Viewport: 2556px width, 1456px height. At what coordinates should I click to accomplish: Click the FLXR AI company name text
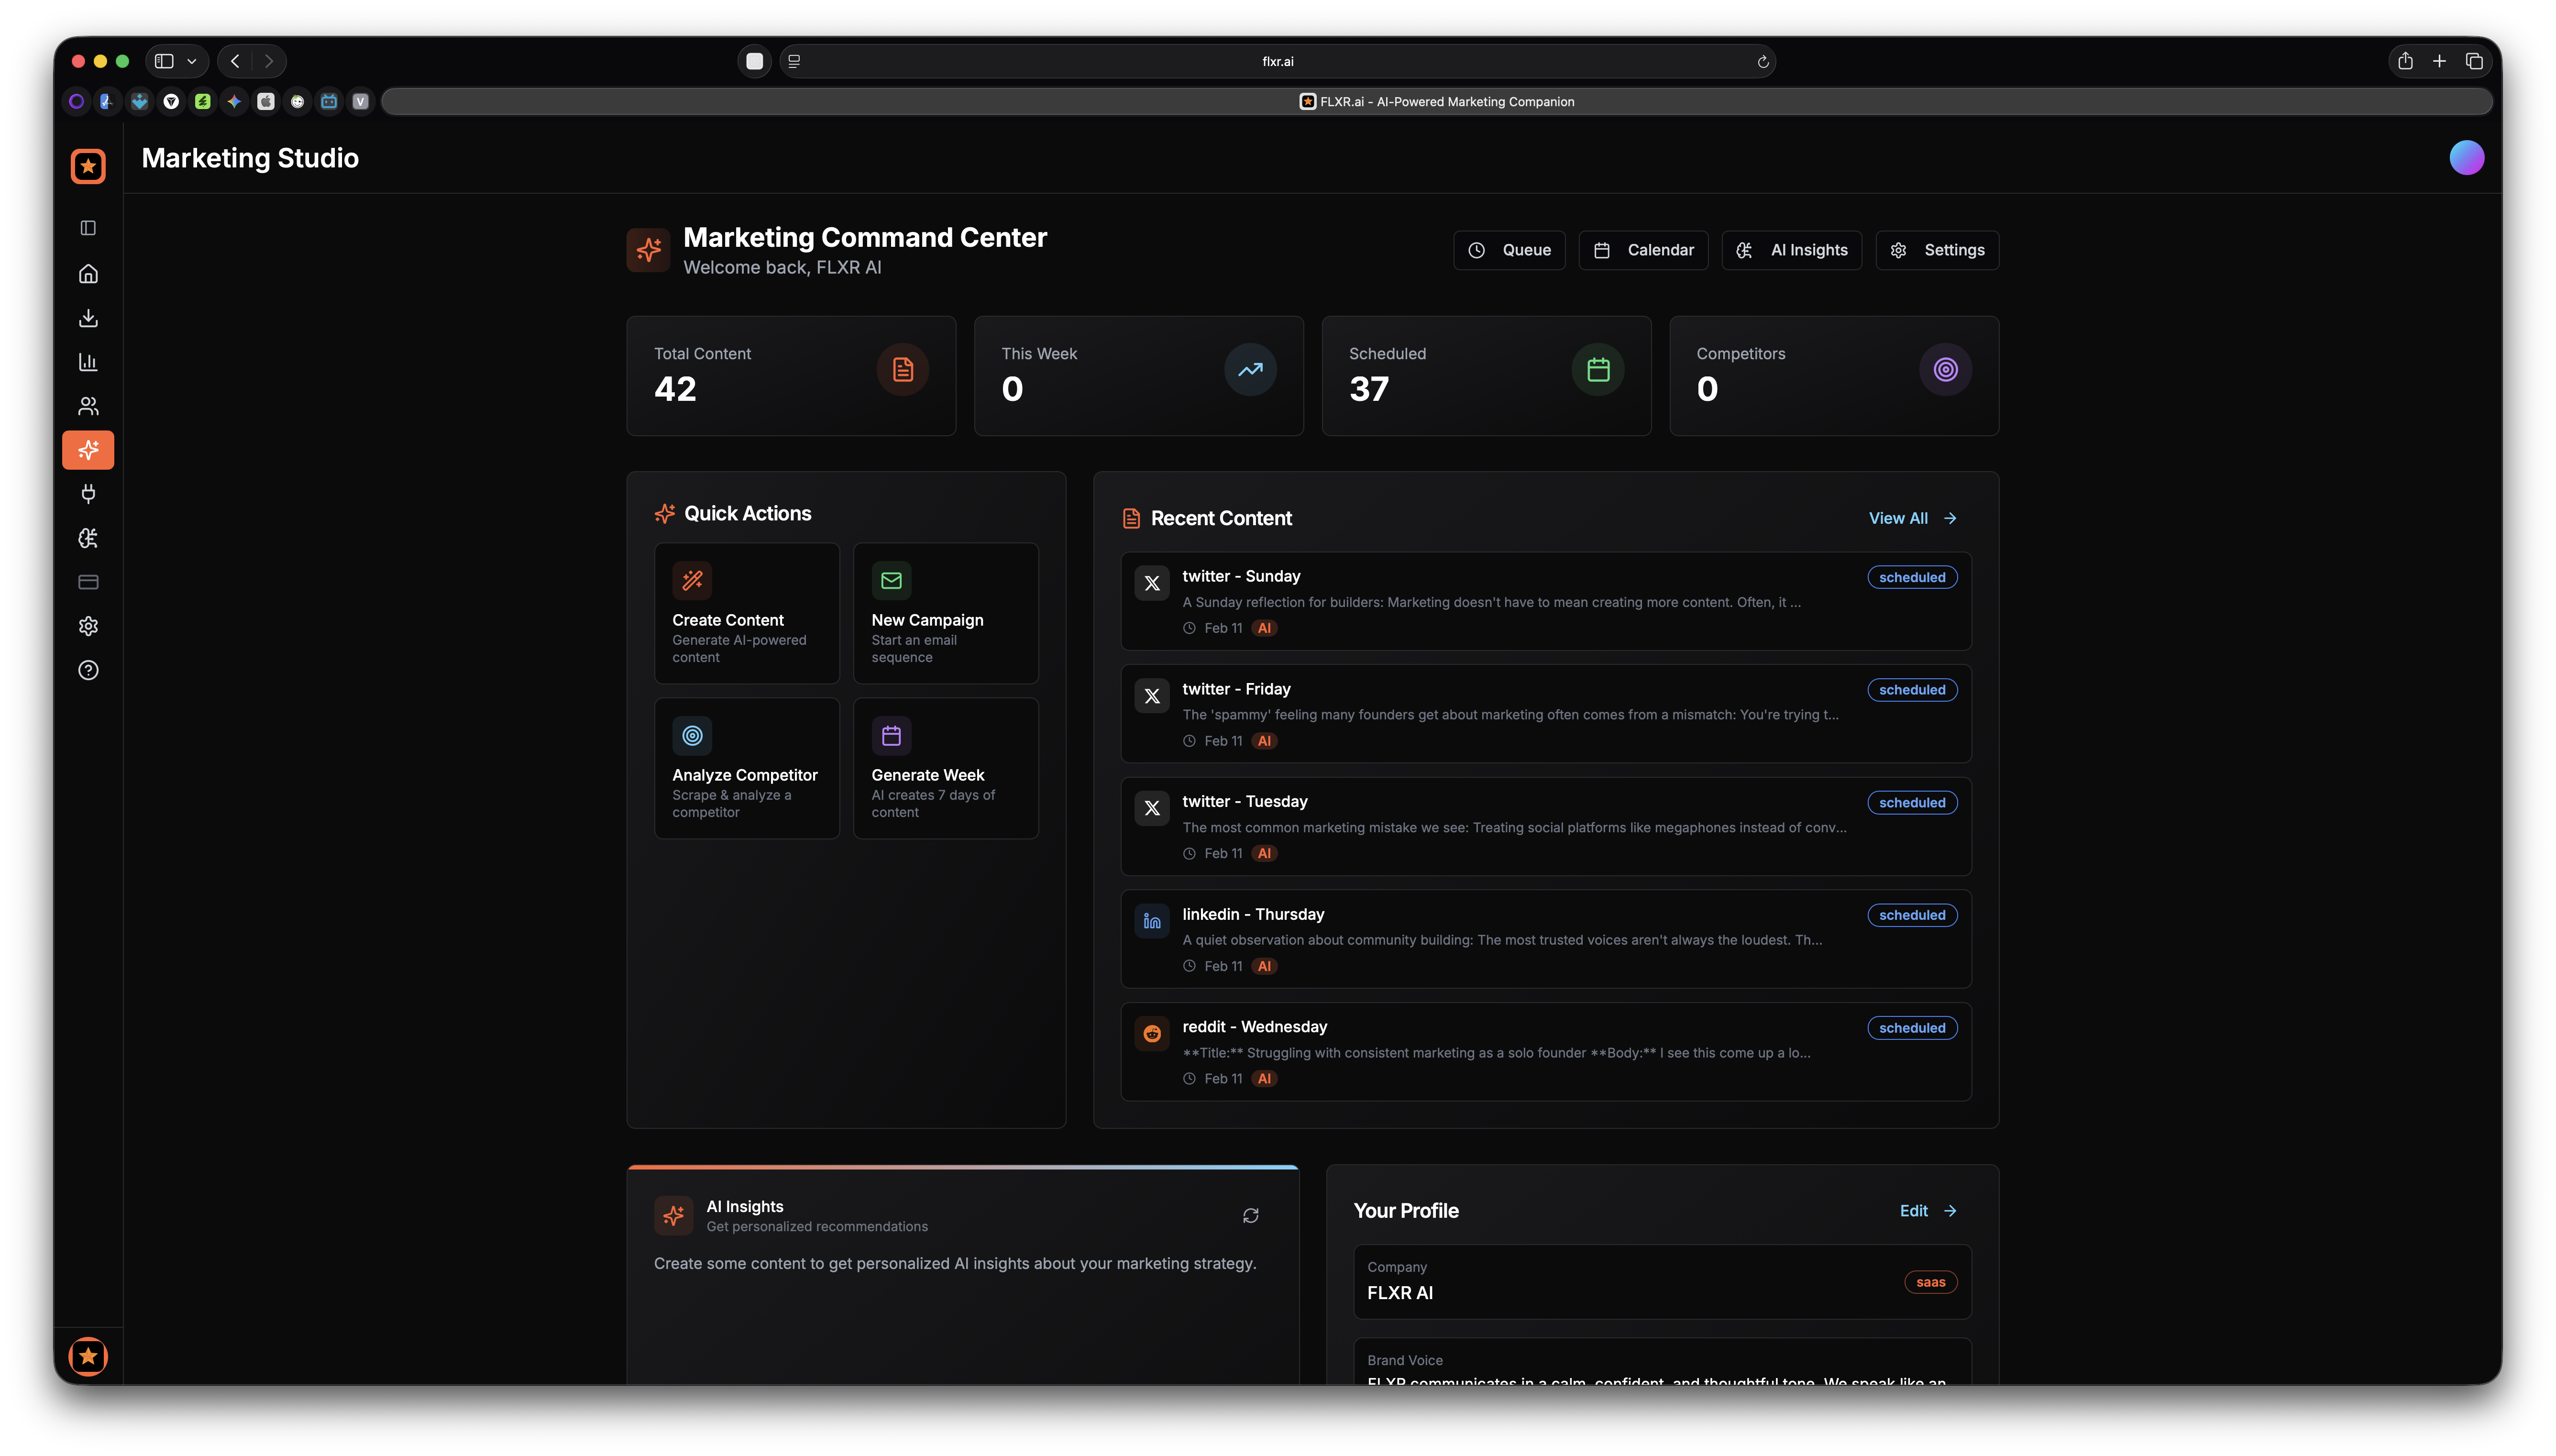1399,1293
